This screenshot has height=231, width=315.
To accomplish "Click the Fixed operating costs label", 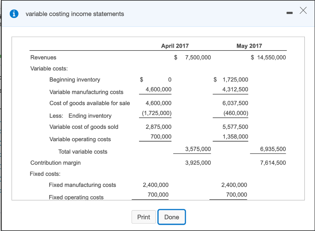I will [76, 197].
